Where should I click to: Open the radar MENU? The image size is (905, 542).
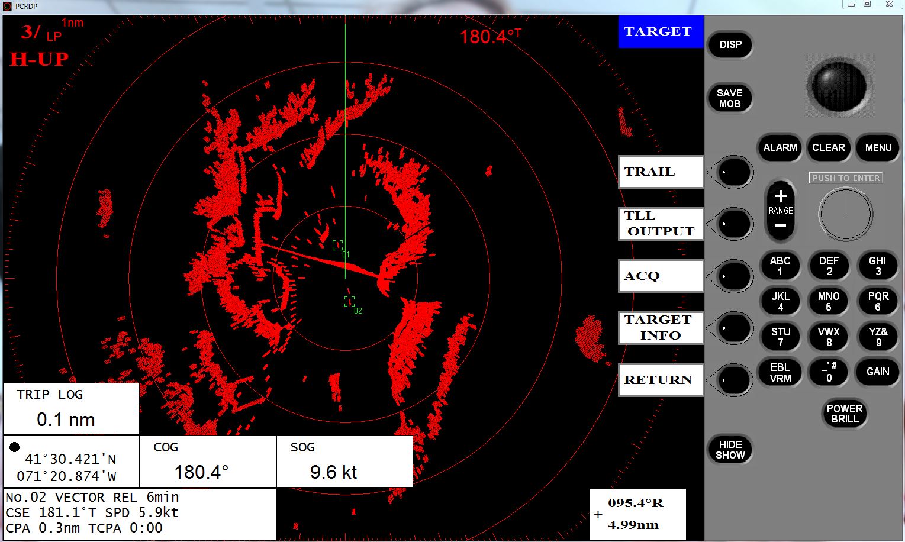878,148
